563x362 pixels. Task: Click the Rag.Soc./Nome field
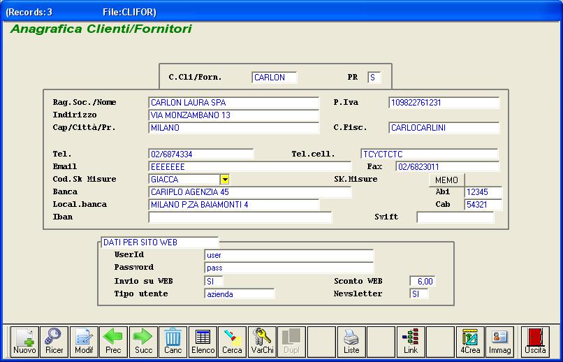(233, 103)
